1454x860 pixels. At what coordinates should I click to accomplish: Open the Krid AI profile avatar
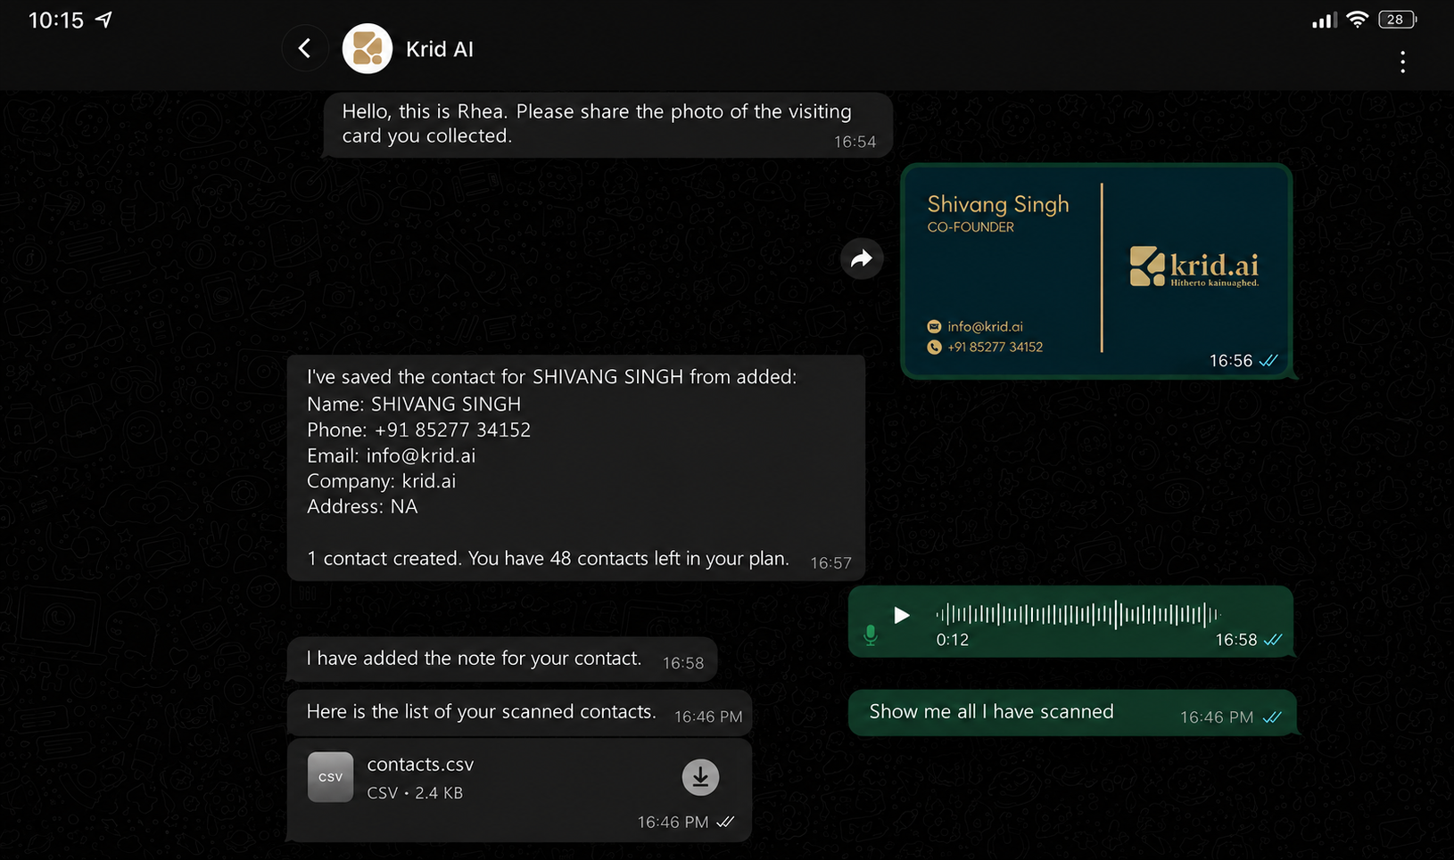click(368, 48)
